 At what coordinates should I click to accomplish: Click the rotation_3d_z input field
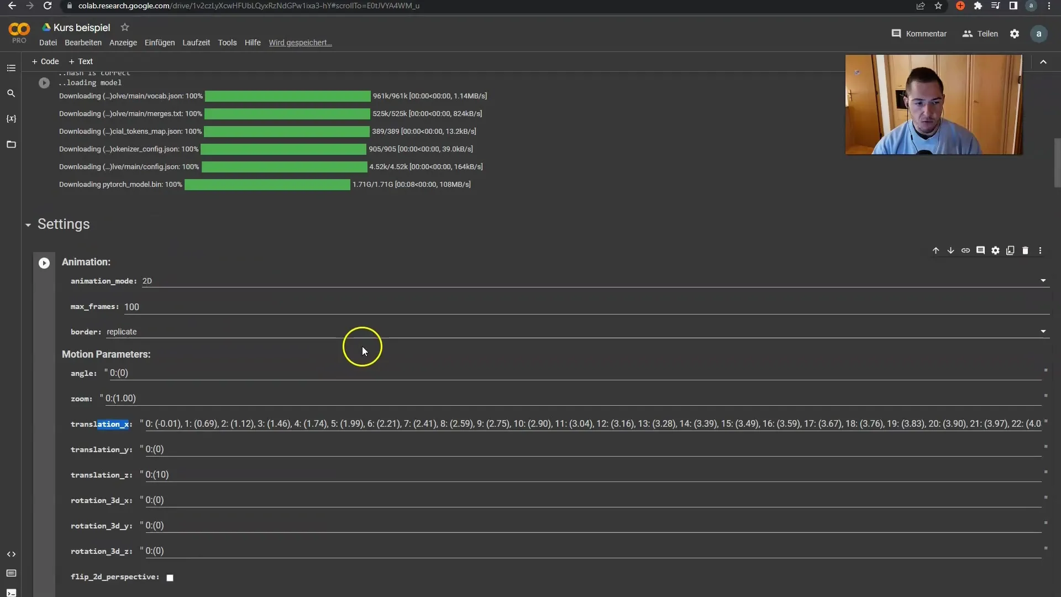click(x=593, y=551)
